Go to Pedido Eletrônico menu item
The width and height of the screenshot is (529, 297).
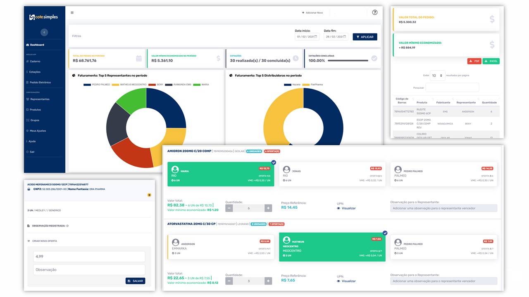pyautogui.click(x=40, y=82)
